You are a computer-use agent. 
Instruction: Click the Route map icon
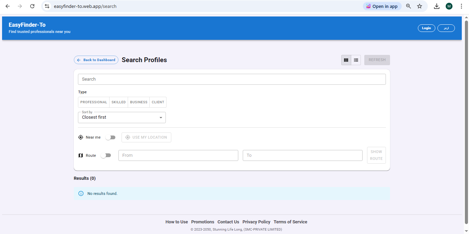81,155
